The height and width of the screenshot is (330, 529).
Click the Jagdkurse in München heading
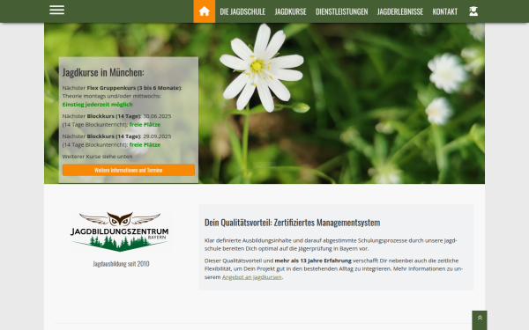(x=103, y=72)
